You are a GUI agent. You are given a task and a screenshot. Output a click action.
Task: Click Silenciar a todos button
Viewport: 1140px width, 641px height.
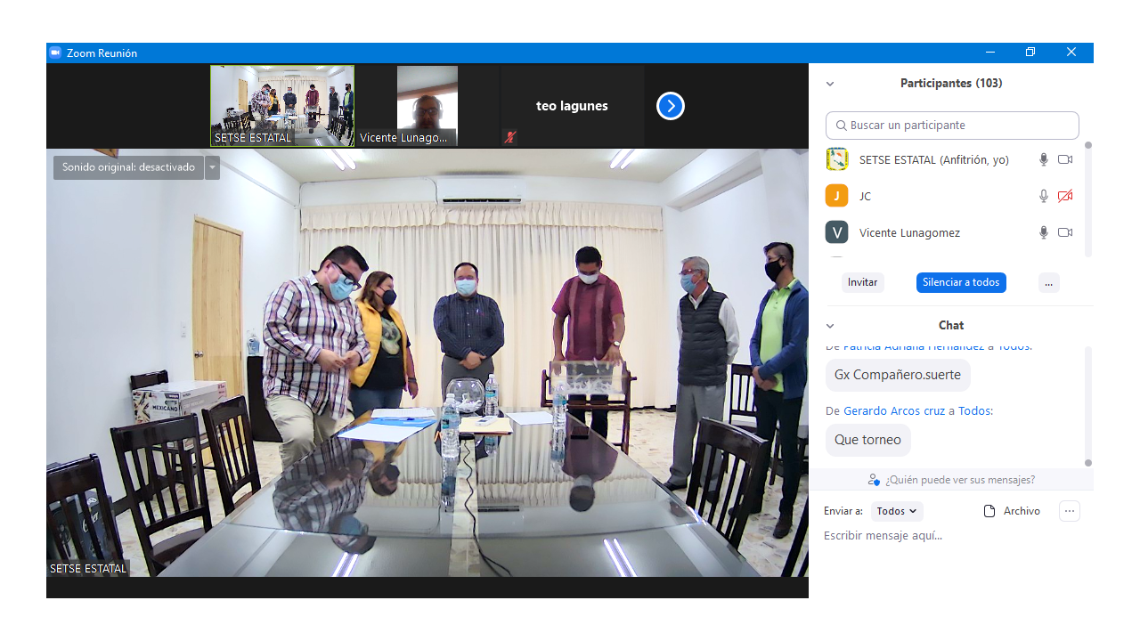961,282
